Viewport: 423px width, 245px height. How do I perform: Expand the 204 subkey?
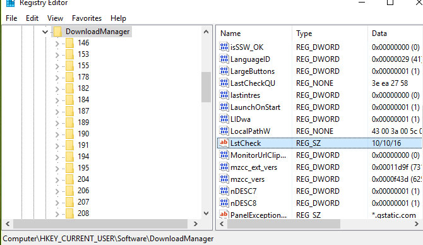57,179
